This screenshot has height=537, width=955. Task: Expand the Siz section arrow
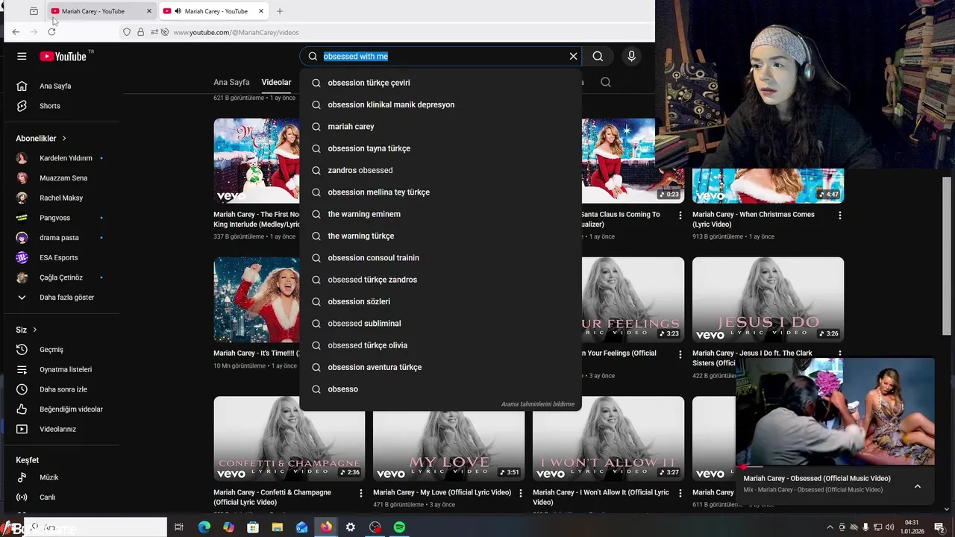tap(34, 330)
